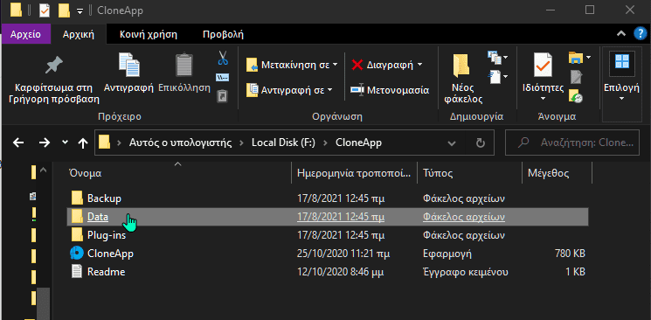The height and width of the screenshot is (320, 651).
Task: Sort by the Όνομα column header
Action: tap(179, 173)
